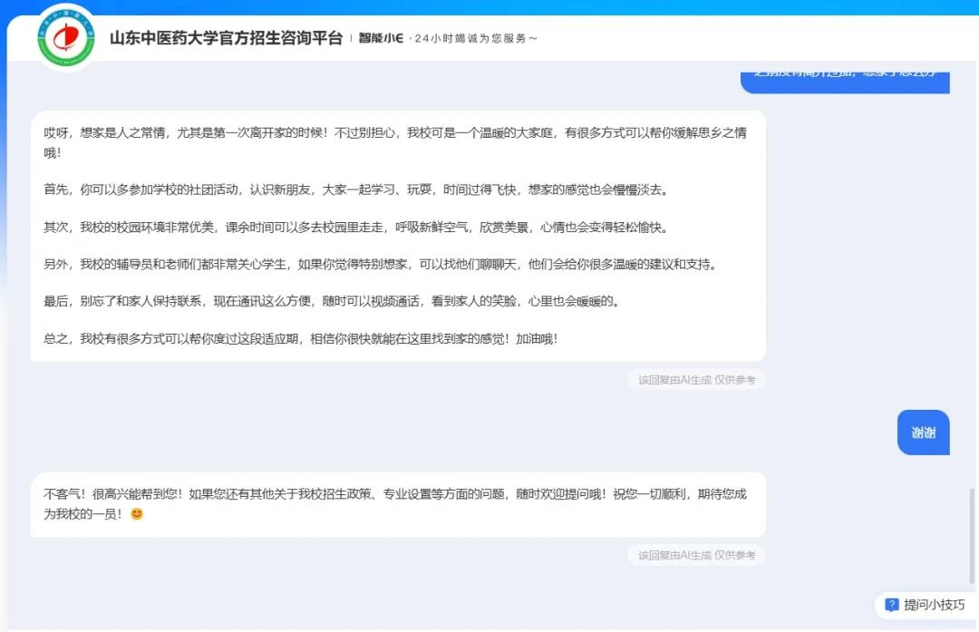Image resolution: width=979 pixels, height=632 pixels.
Task: Click the university logo emblem
Action: [x=66, y=38]
